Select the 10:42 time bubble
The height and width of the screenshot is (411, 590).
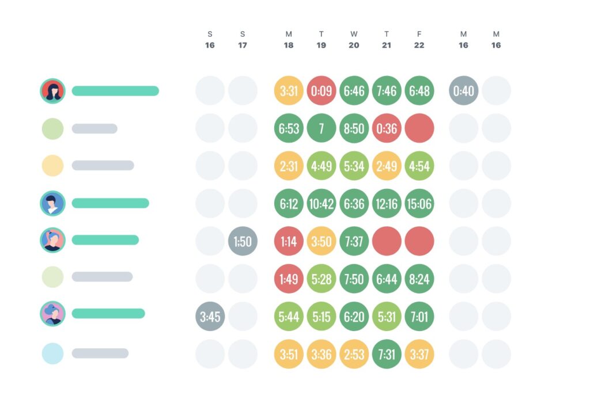click(x=322, y=204)
